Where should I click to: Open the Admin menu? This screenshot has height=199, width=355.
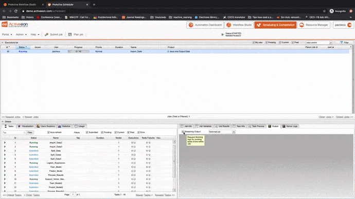[21, 34]
